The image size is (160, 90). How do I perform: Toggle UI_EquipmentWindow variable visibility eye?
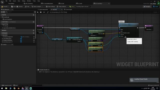[34, 40]
